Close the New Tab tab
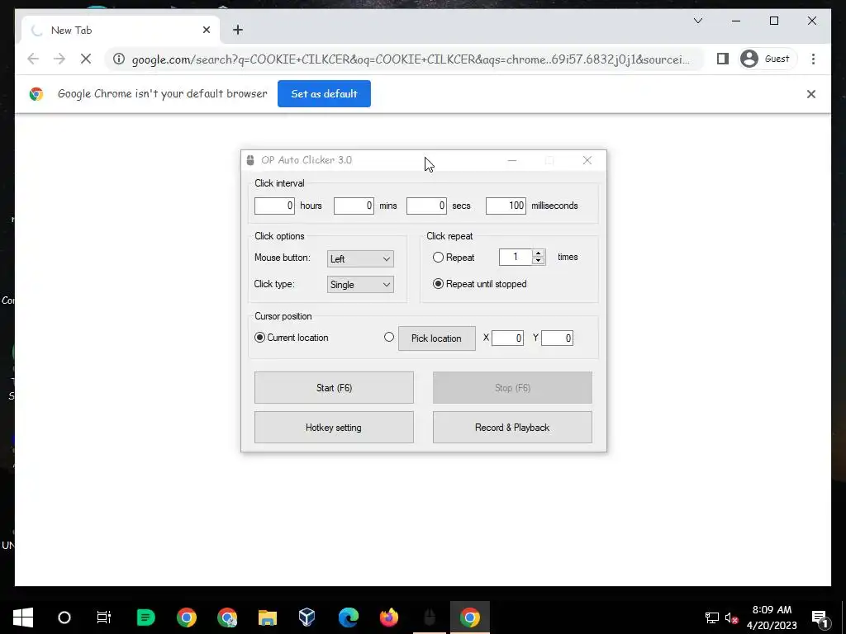Image resolution: width=846 pixels, height=634 pixels. [206, 31]
